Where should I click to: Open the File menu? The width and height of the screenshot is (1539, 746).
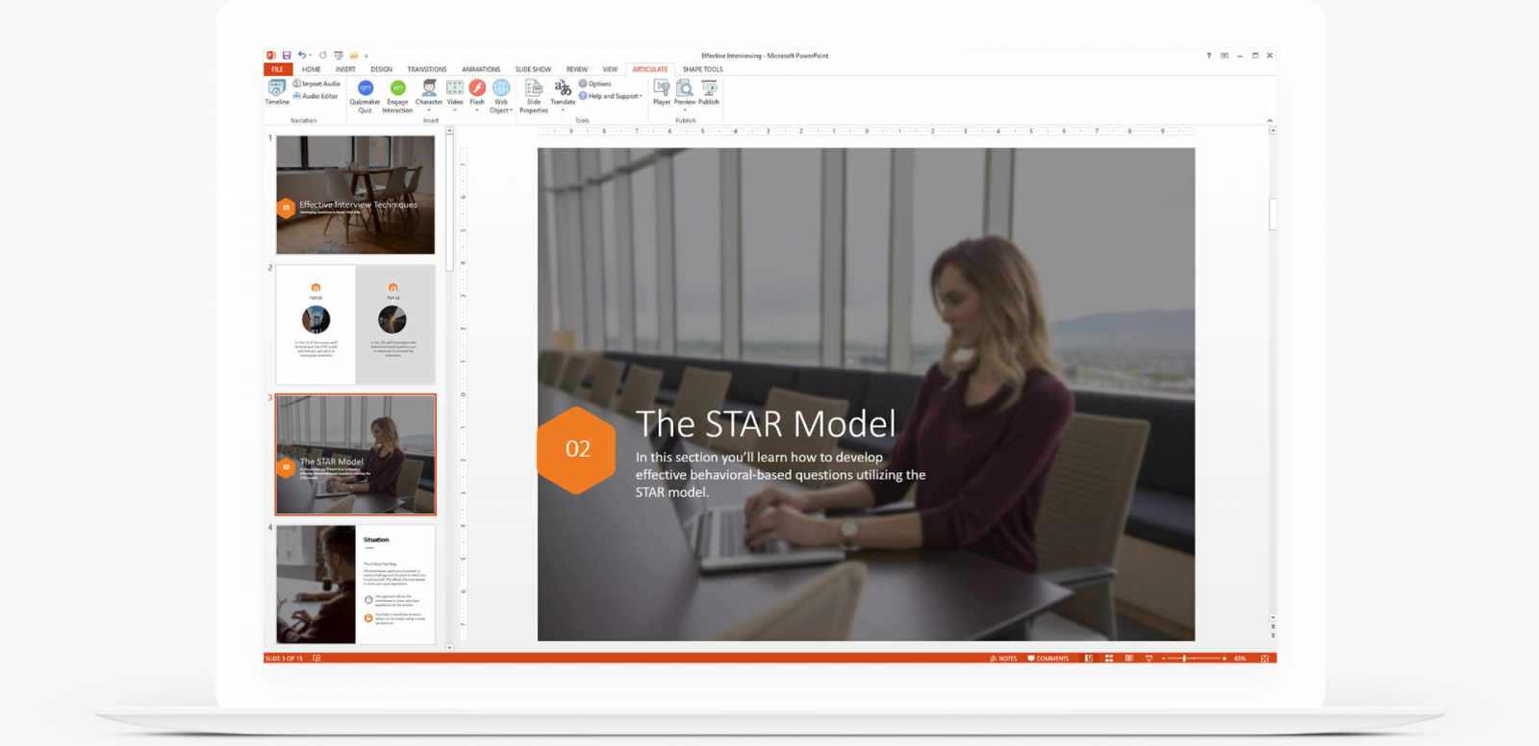[277, 69]
